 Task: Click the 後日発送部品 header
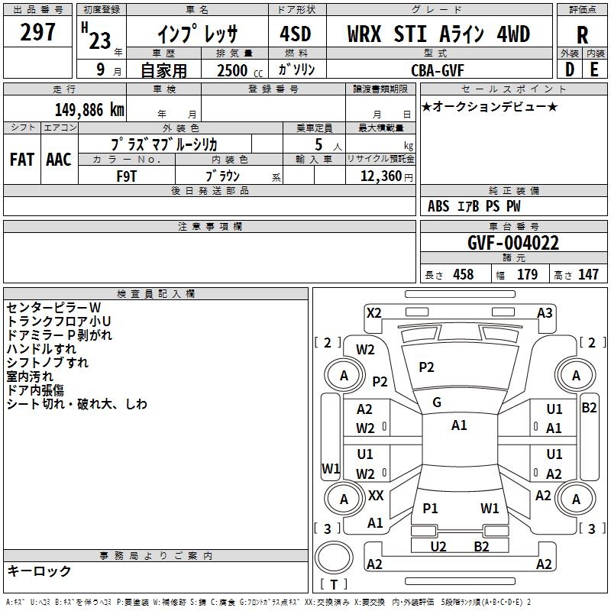[x=209, y=190]
